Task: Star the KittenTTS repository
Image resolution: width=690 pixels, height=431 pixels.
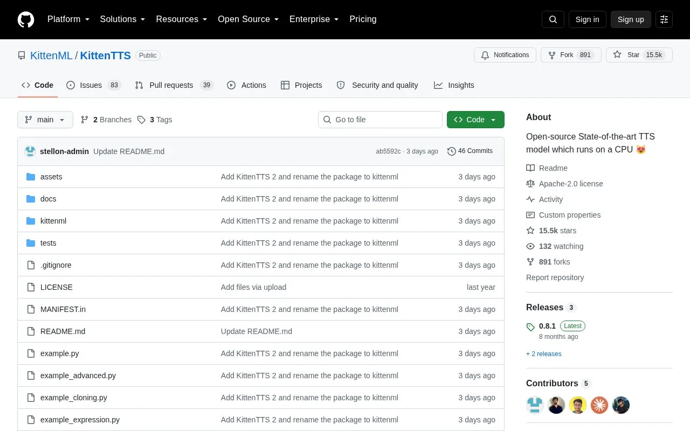Action: click(639, 55)
